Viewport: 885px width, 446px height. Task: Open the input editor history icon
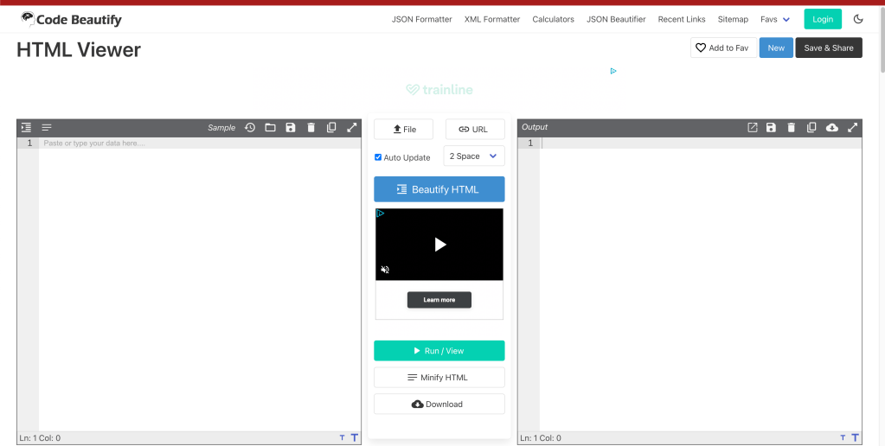click(250, 127)
